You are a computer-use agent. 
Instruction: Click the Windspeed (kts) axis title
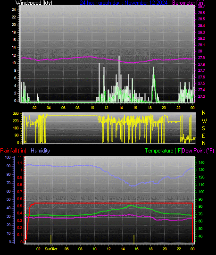tap(34, 3)
